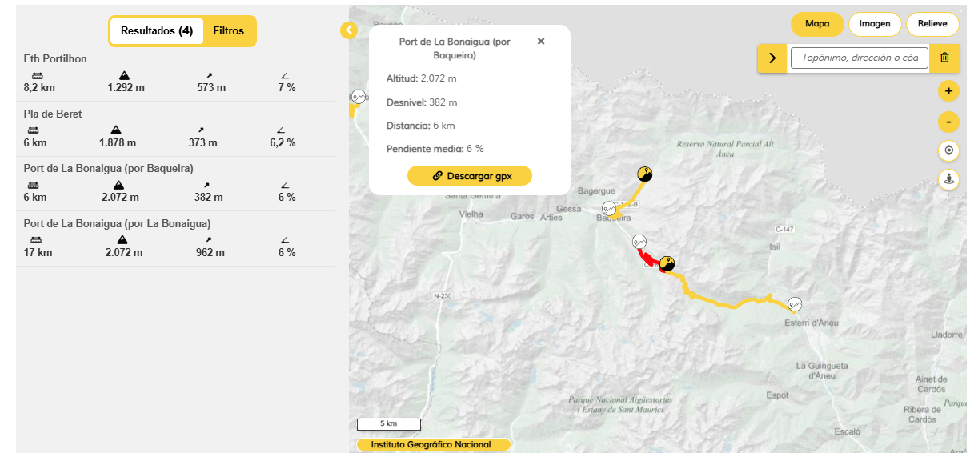The width and height of the screenshot is (978, 453).
Task: Select the Mapa base layer
Action: (x=817, y=24)
